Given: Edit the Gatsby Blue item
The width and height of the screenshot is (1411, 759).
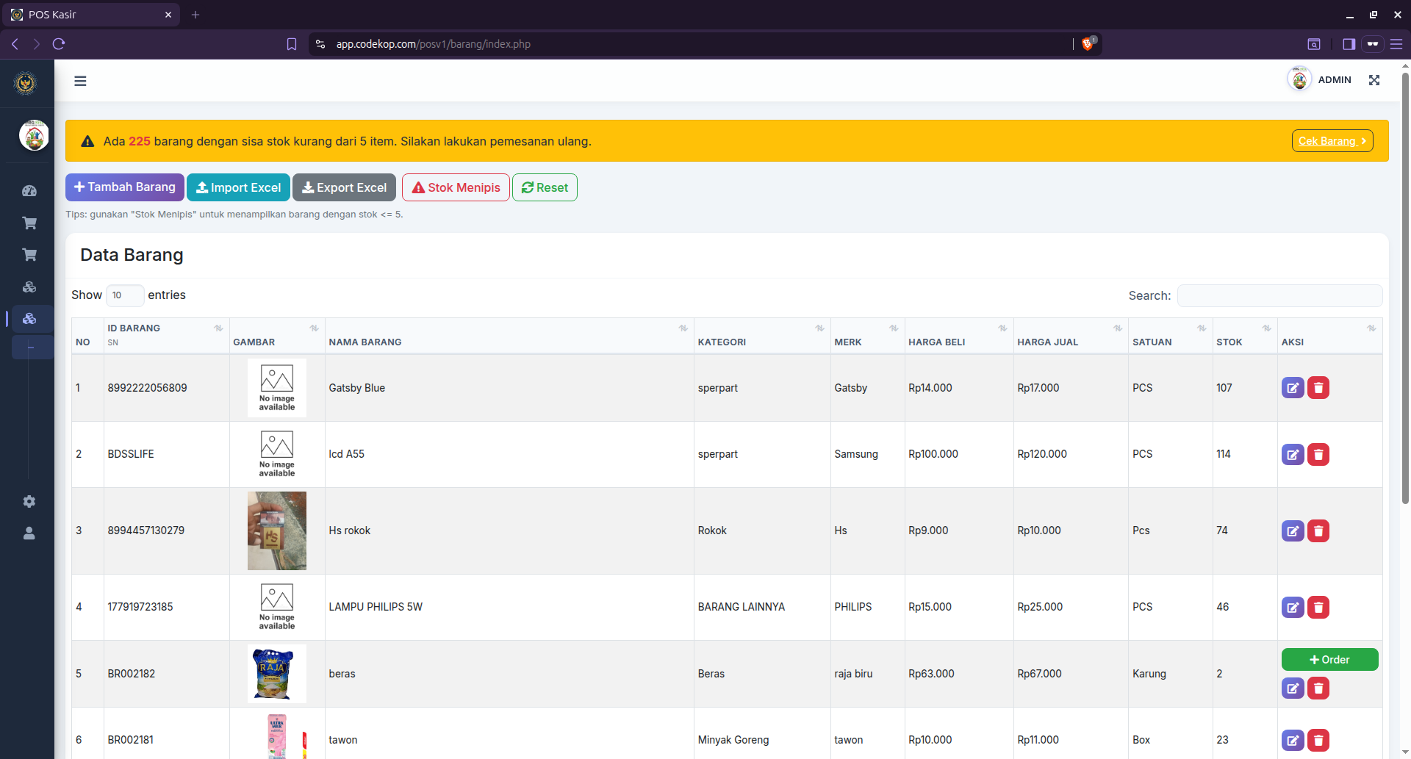Looking at the screenshot, I should click(1293, 388).
